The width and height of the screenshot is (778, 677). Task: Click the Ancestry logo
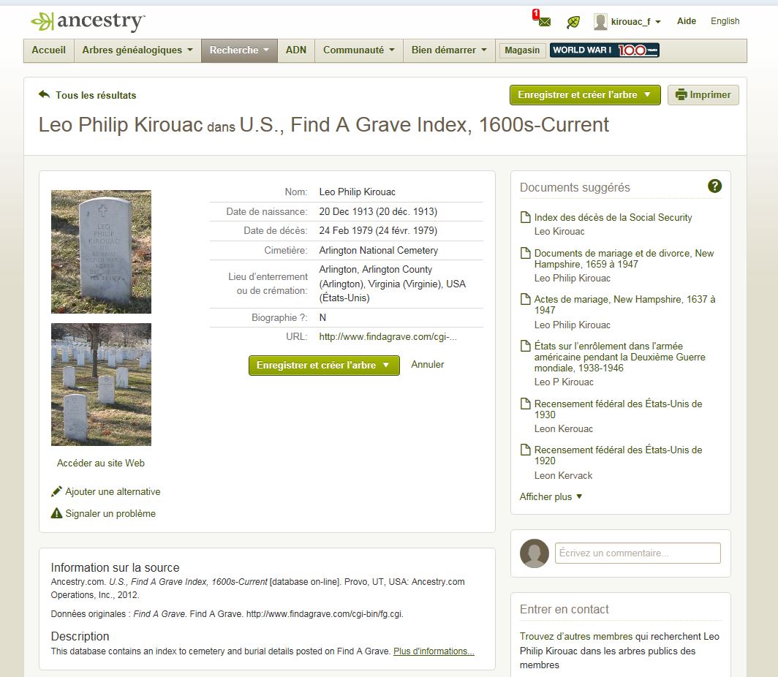coord(88,21)
